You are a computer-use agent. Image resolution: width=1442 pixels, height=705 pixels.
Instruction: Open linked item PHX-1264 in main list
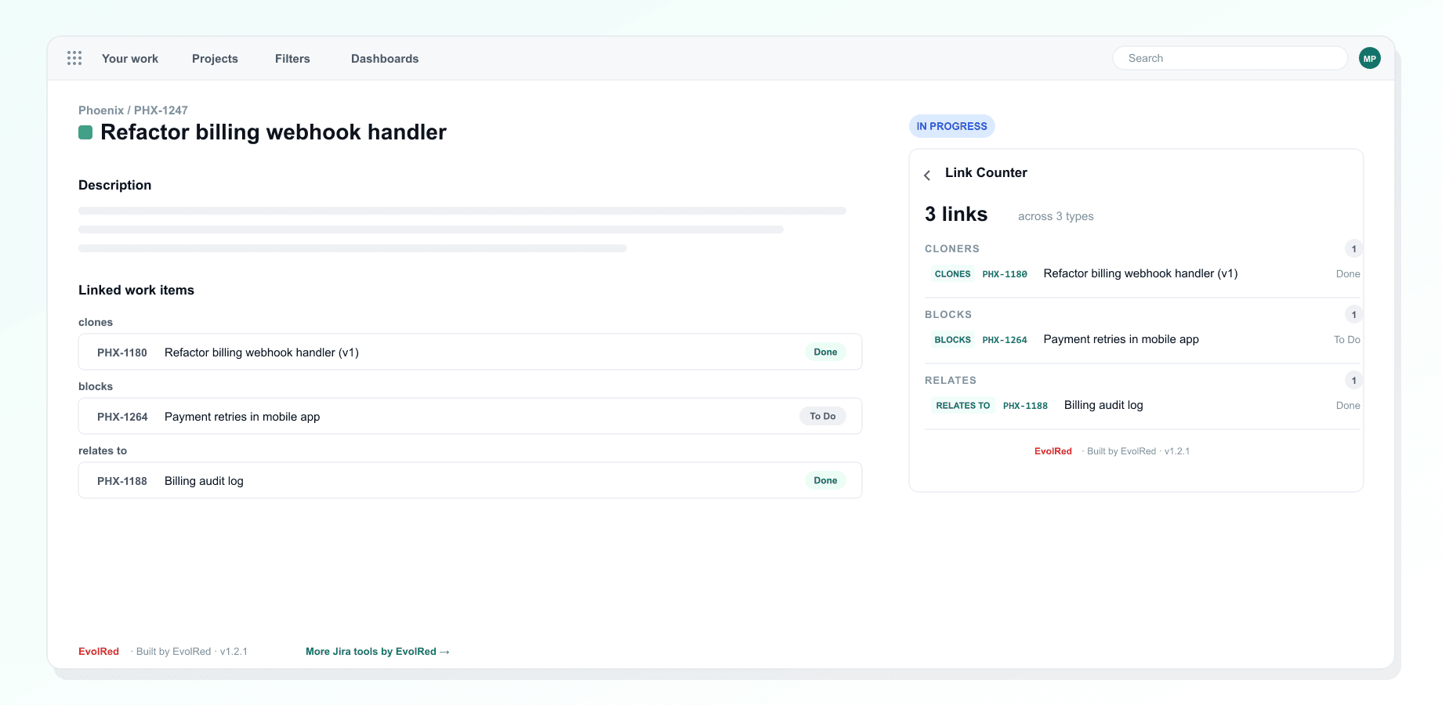click(x=470, y=416)
